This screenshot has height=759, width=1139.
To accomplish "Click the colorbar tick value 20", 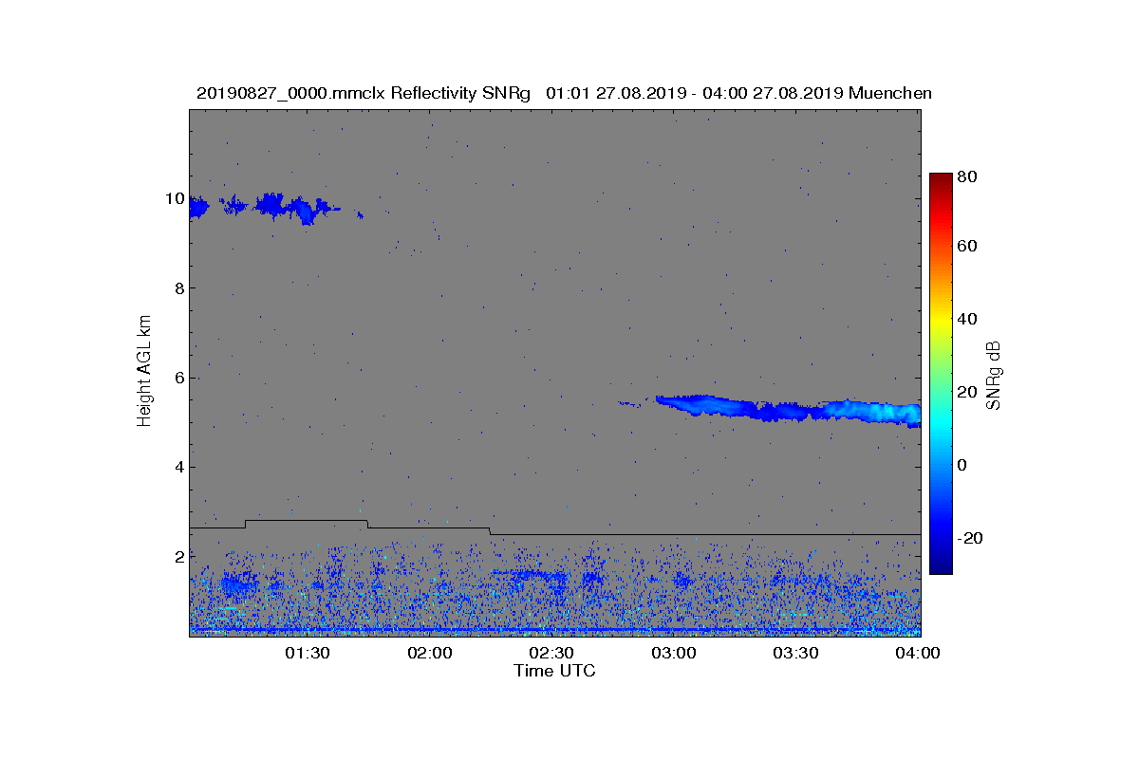I will 969,392.
